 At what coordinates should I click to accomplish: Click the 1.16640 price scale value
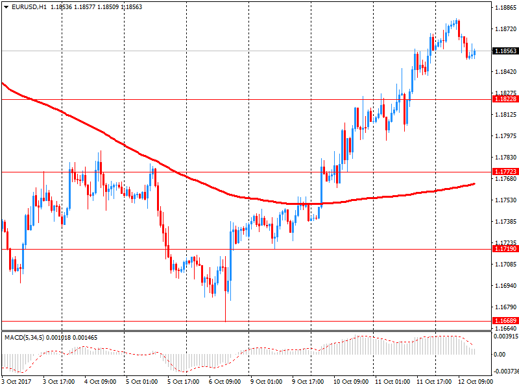point(505,328)
